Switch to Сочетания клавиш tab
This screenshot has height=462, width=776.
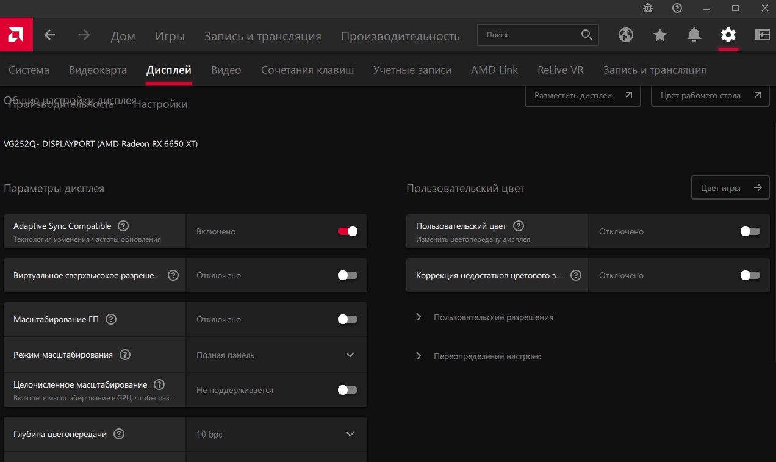pyautogui.click(x=307, y=70)
